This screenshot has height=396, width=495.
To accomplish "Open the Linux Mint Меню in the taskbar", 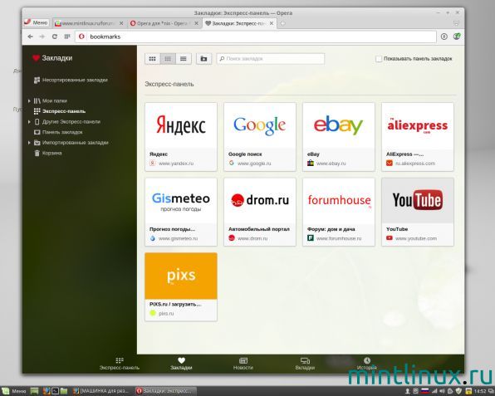I will pyautogui.click(x=14, y=391).
